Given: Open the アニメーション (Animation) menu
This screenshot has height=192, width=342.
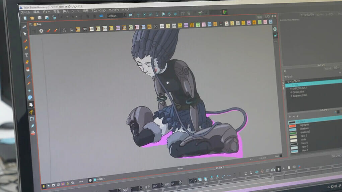Looking at the screenshot, I should pos(98,10).
